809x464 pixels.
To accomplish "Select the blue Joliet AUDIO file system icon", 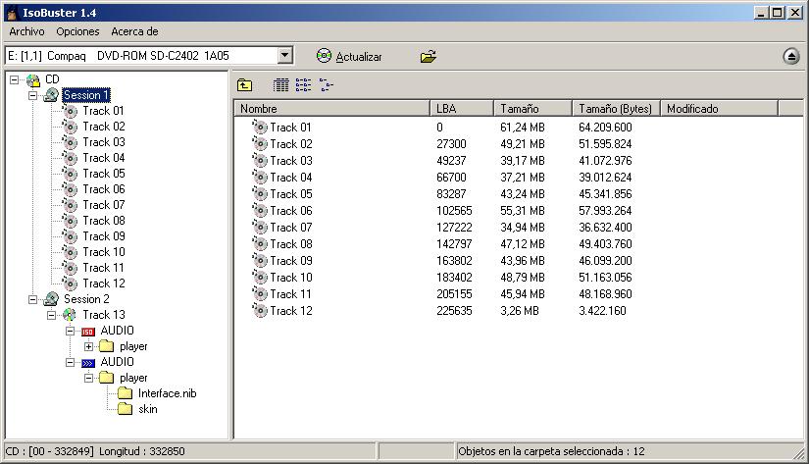I will pos(89,362).
